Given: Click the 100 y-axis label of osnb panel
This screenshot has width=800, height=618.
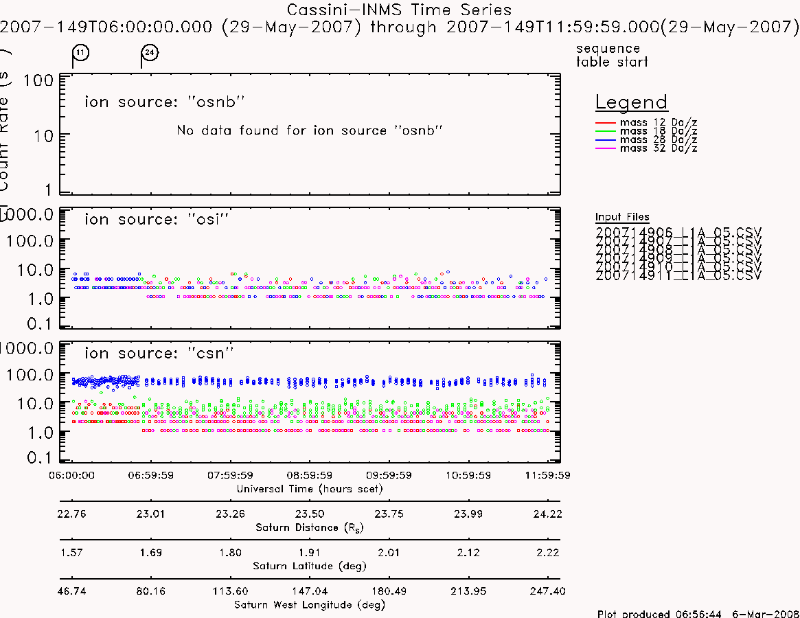Looking at the screenshot, I should click(x=38, y=80).
